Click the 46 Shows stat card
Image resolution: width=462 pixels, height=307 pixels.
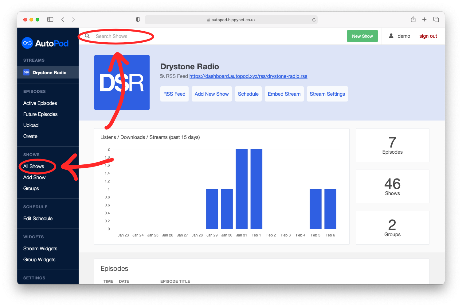click(x=392, y=186)
